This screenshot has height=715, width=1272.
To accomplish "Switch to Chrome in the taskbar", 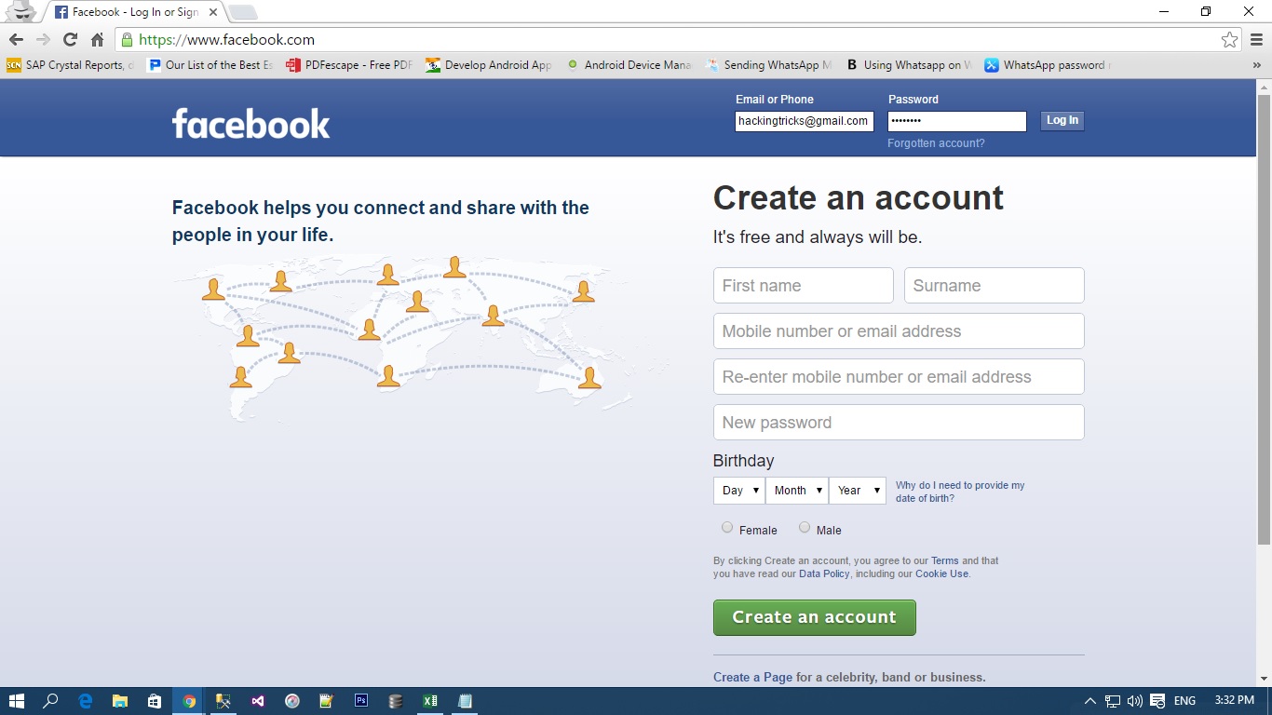I will [x=189, y=701].
